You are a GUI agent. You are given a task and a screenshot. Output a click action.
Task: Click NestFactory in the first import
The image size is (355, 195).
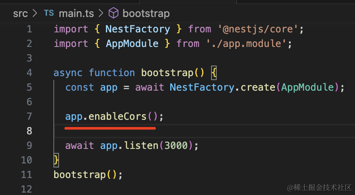tap(137, 29)
